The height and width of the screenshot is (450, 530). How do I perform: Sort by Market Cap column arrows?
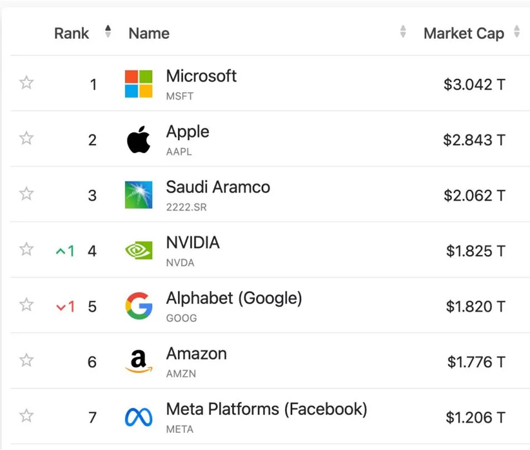tap(517, 32)
